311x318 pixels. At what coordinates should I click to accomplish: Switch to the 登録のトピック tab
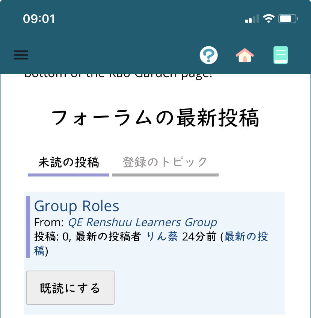click(x=165, y=163)
